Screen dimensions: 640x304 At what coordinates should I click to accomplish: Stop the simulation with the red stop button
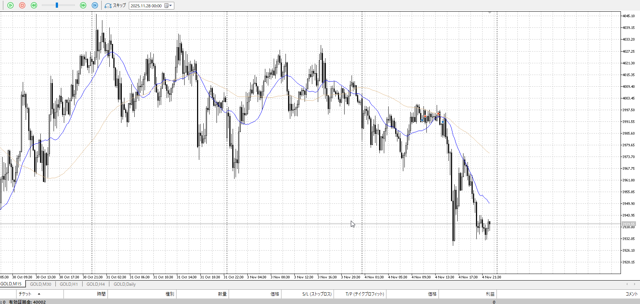coord(22,5)
